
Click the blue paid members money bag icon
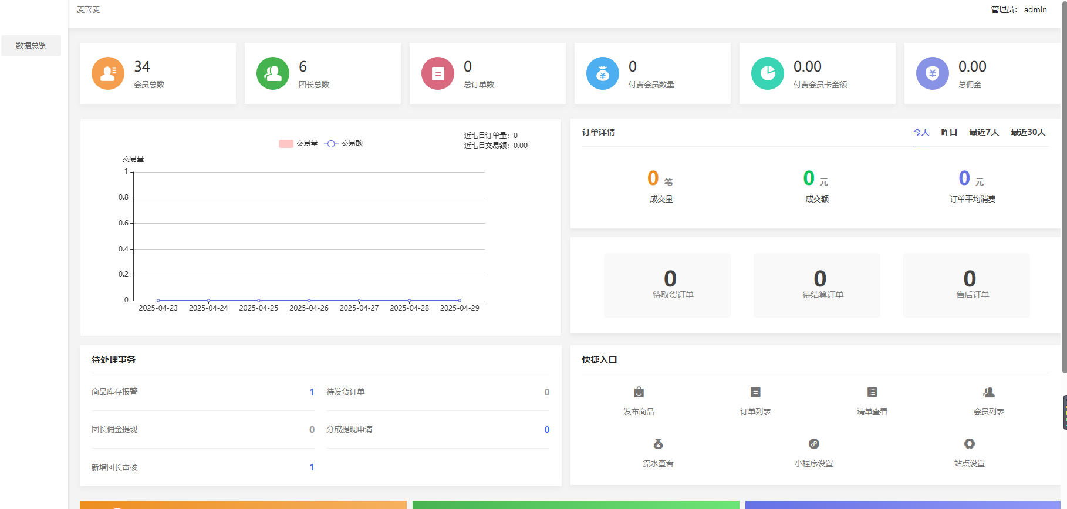[x=603, y=73]
